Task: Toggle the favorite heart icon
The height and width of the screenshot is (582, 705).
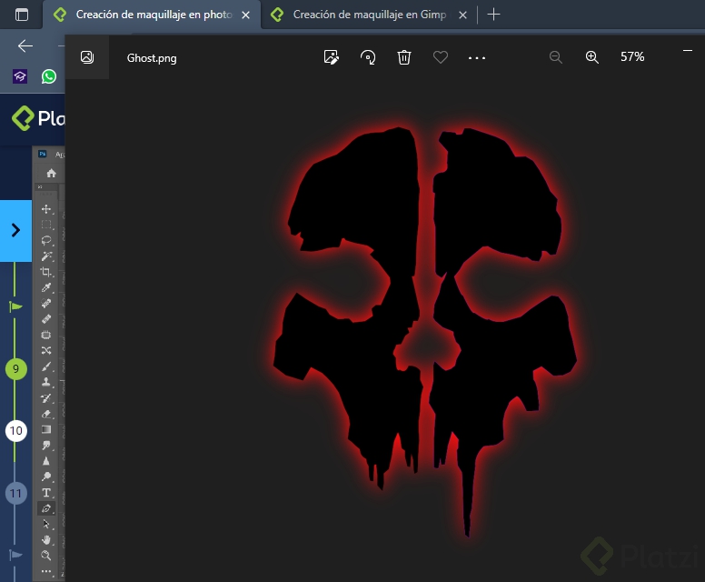Action: [441, 57]
